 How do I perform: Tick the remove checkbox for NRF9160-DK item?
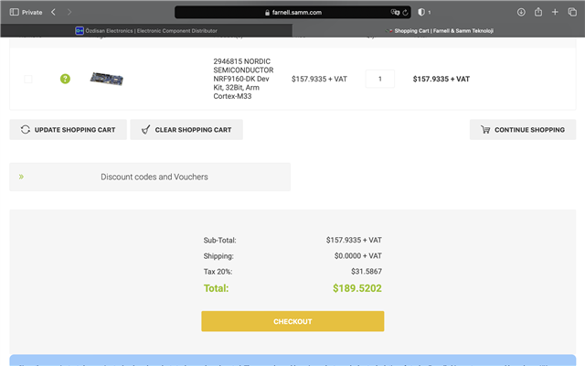(x=28, y=79)
